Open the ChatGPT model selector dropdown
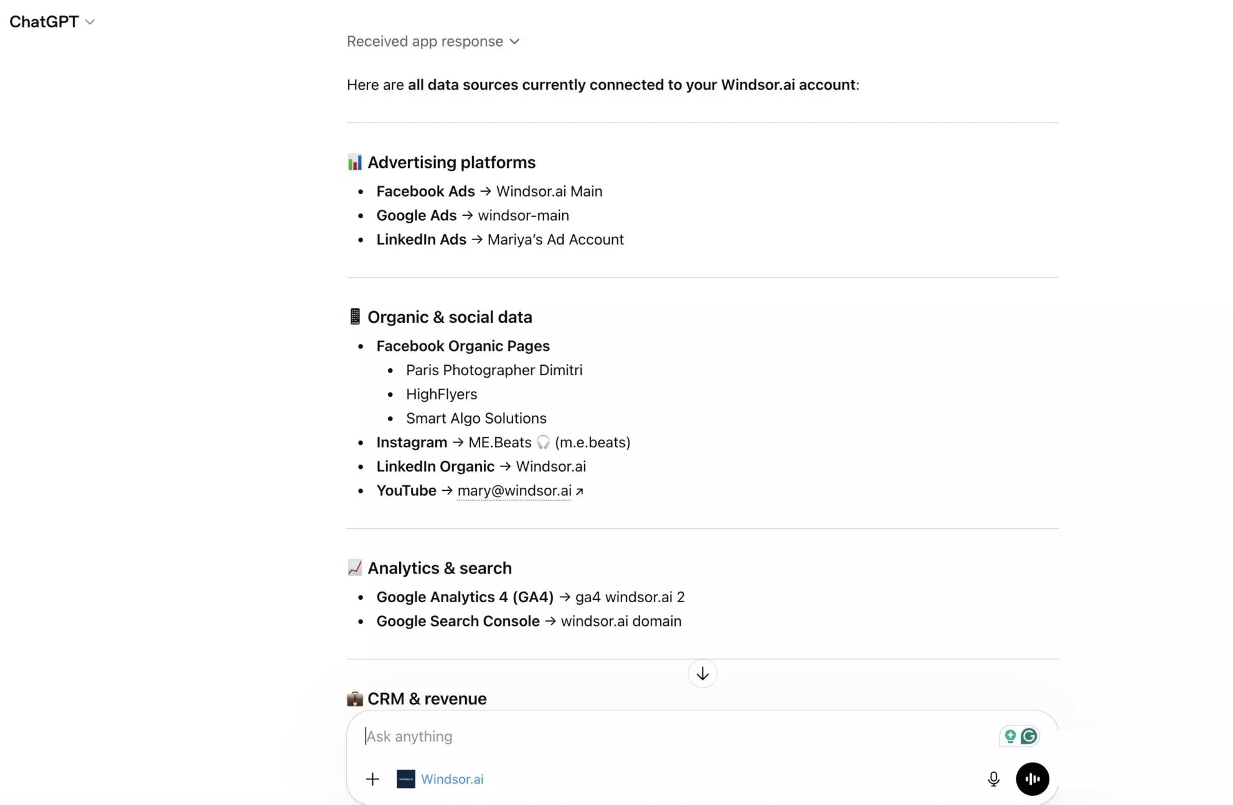1233x805 pixels. click(x=52, y=22)
